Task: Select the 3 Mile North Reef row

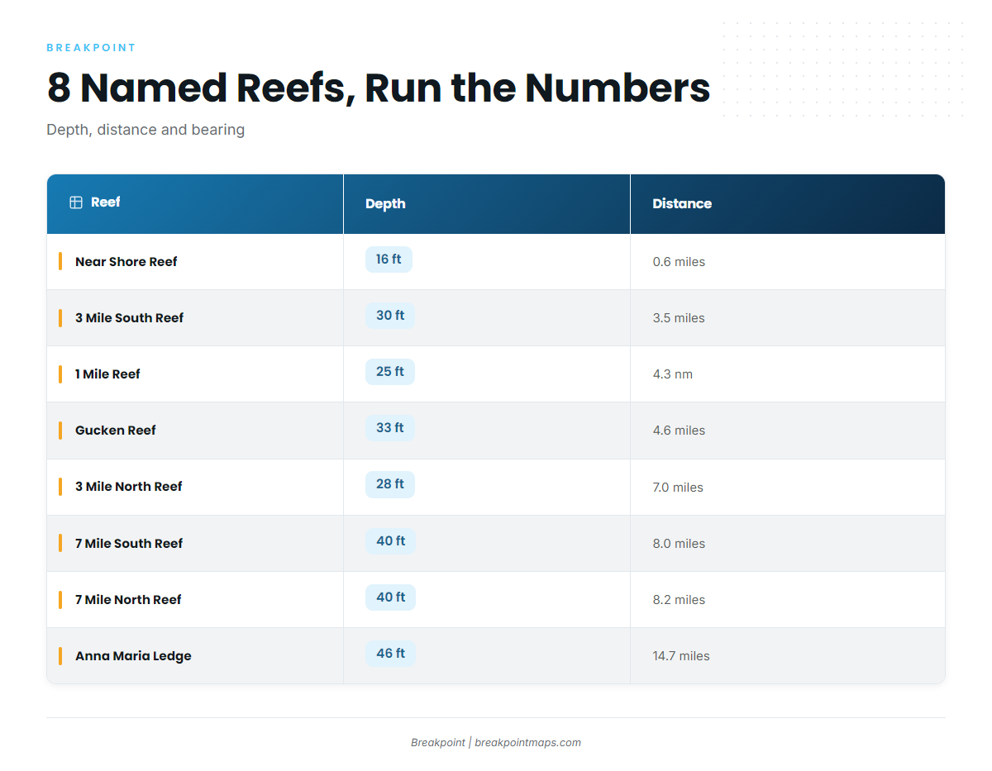Action: pos(496,487)
